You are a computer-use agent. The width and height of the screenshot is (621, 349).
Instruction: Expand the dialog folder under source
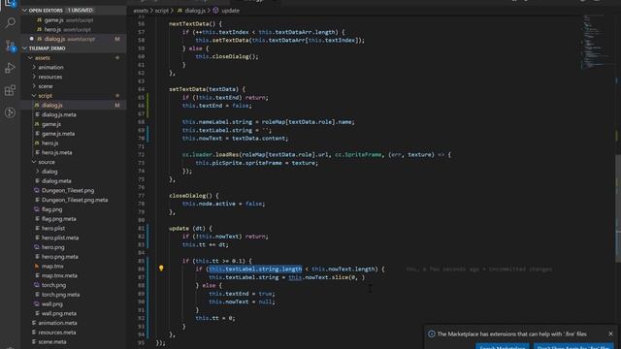point(38,172)
